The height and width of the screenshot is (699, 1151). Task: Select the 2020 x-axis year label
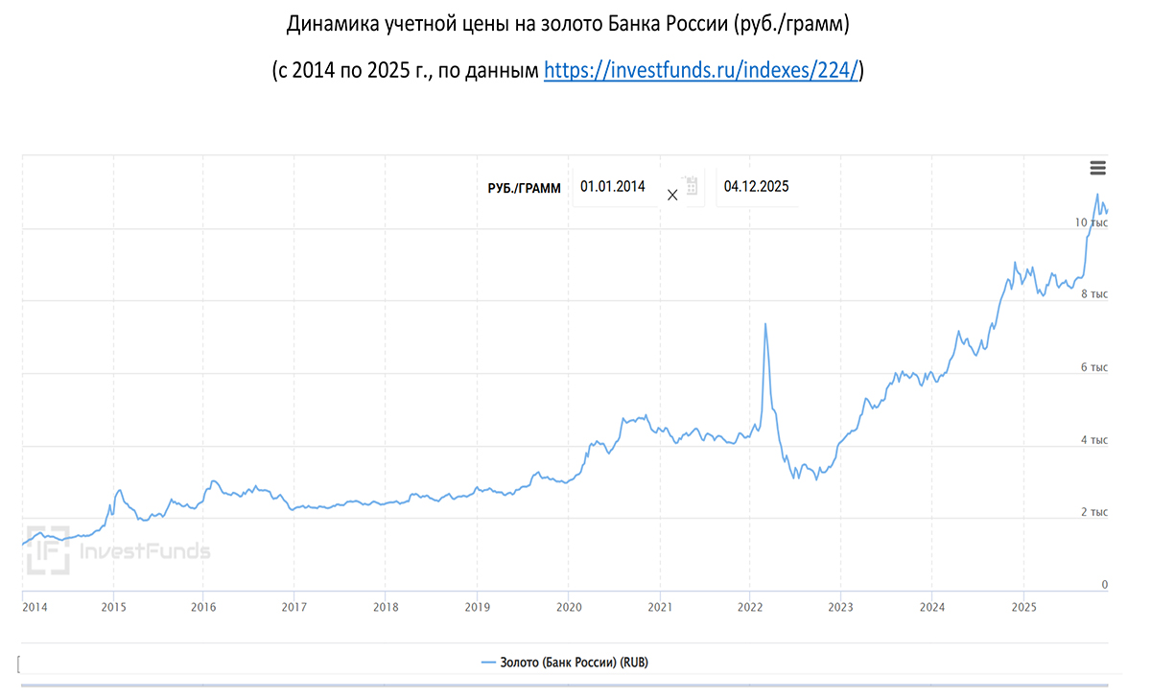(x=568, y=607)
